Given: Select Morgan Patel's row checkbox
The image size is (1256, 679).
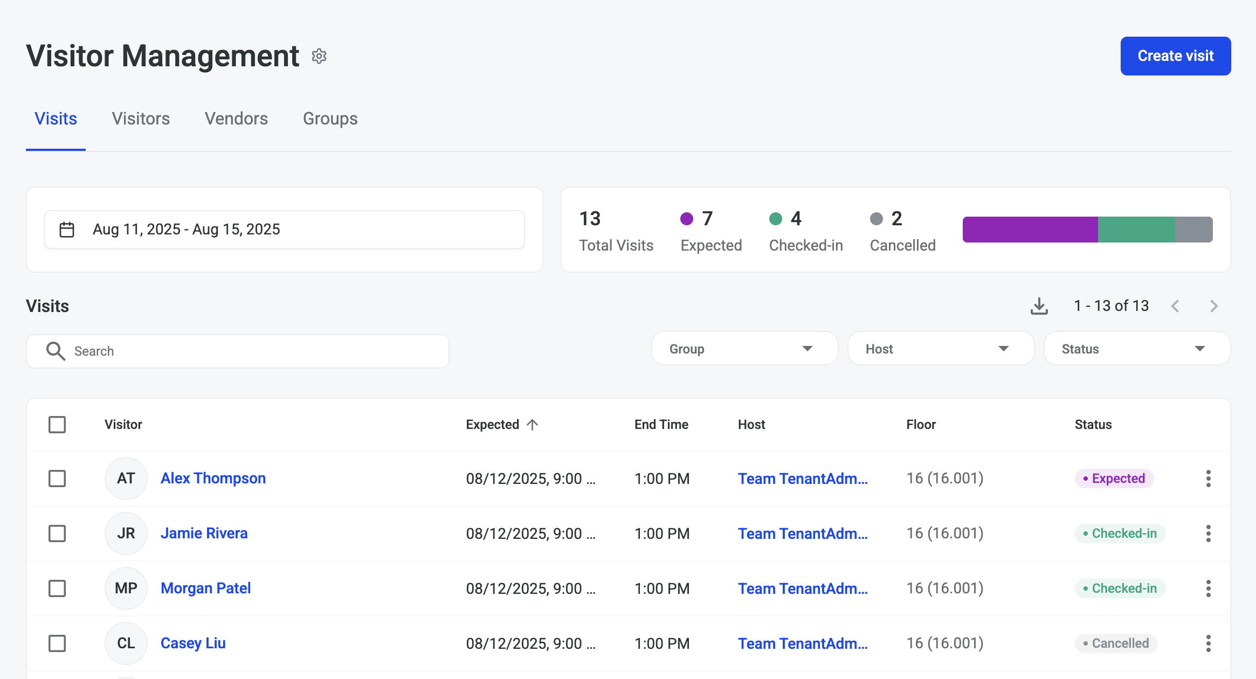Looking at the screenshot, I should 57,588.
